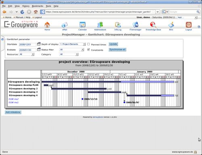Click the eGroupWare link in footer
The height and width of the screenshot is (155, 202).
pos(98,117)
